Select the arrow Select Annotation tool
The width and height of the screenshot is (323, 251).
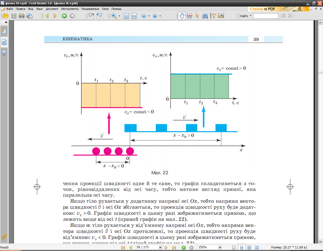pyautogui.click(x=197, y=16)
